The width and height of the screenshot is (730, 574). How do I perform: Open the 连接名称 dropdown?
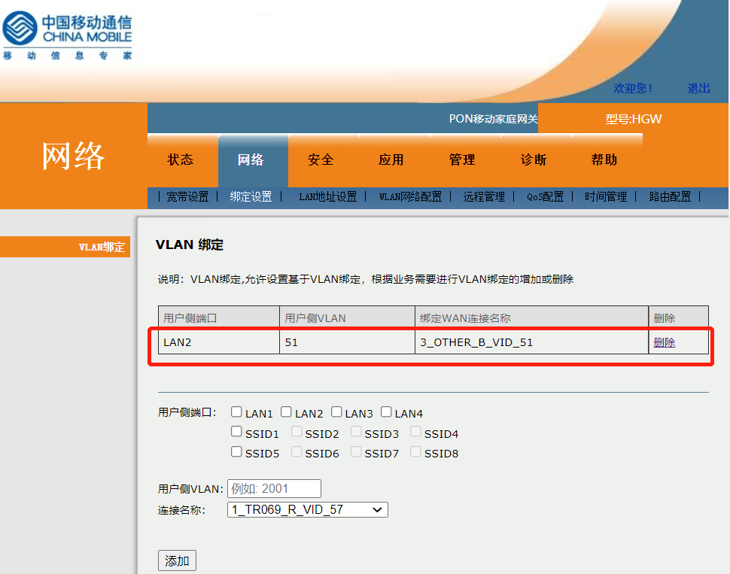(x=307, y=510)
